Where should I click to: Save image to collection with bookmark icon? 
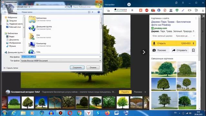click(x=193, y=50)
